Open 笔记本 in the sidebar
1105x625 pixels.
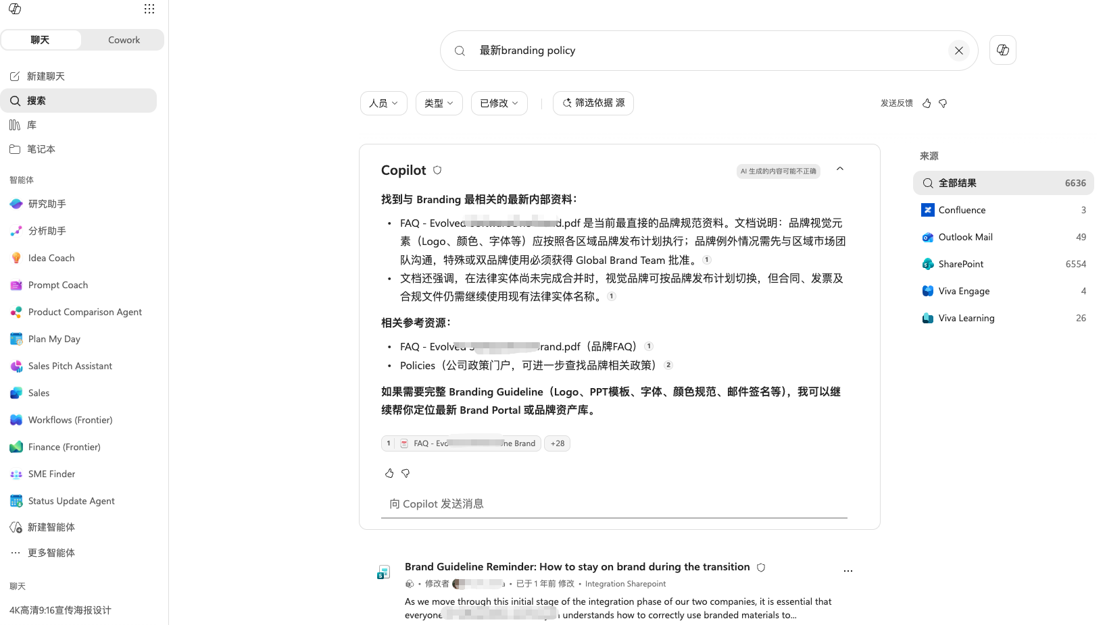(x=78, y=149)
